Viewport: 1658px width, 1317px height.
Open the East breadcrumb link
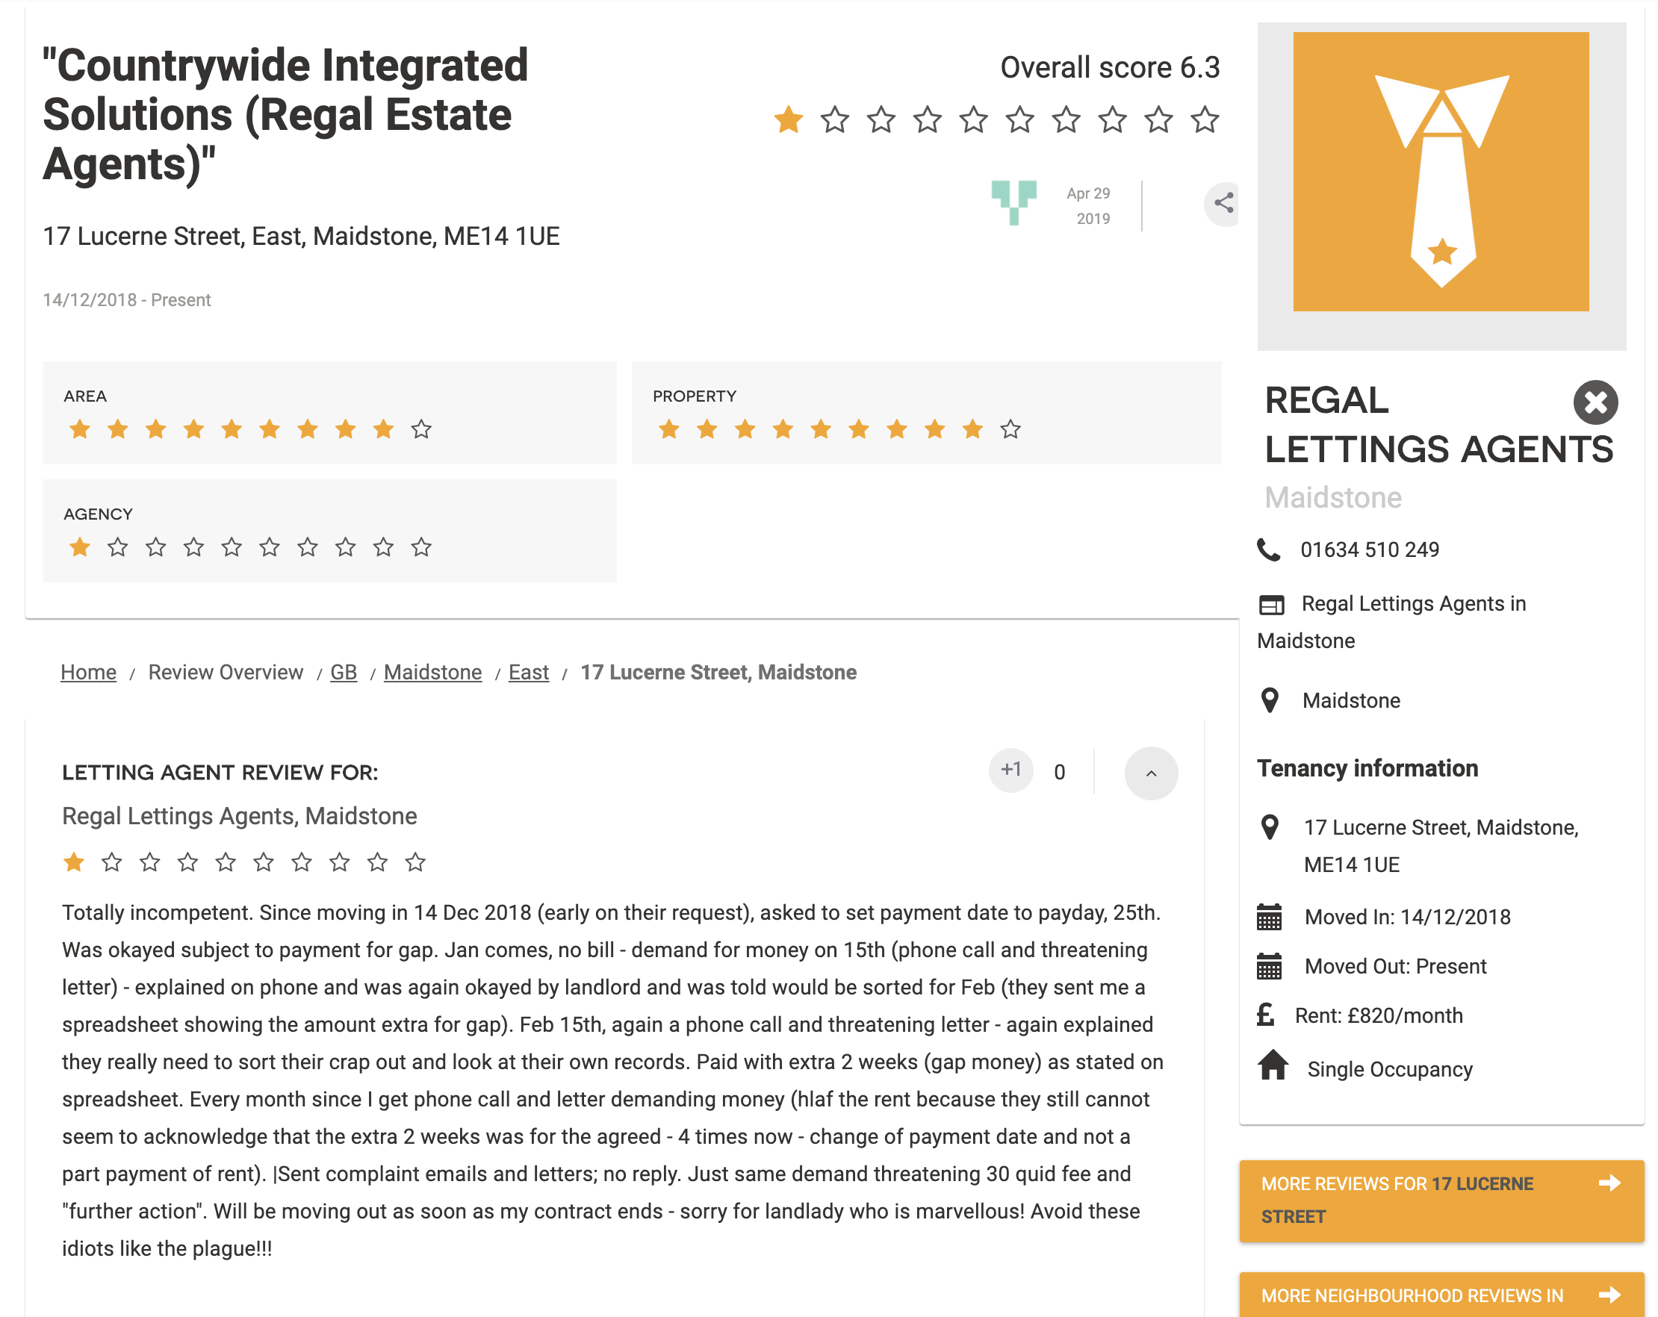528,673
